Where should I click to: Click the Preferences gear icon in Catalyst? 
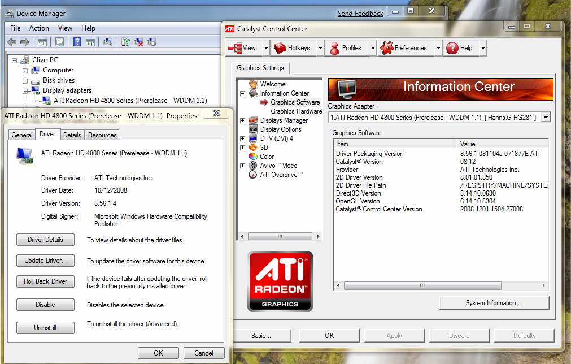387,48
